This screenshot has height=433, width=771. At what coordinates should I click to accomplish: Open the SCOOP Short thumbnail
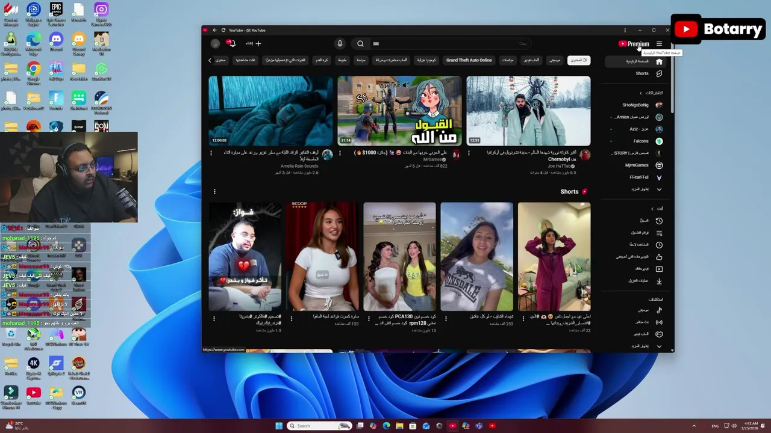(x=322, y=257)
